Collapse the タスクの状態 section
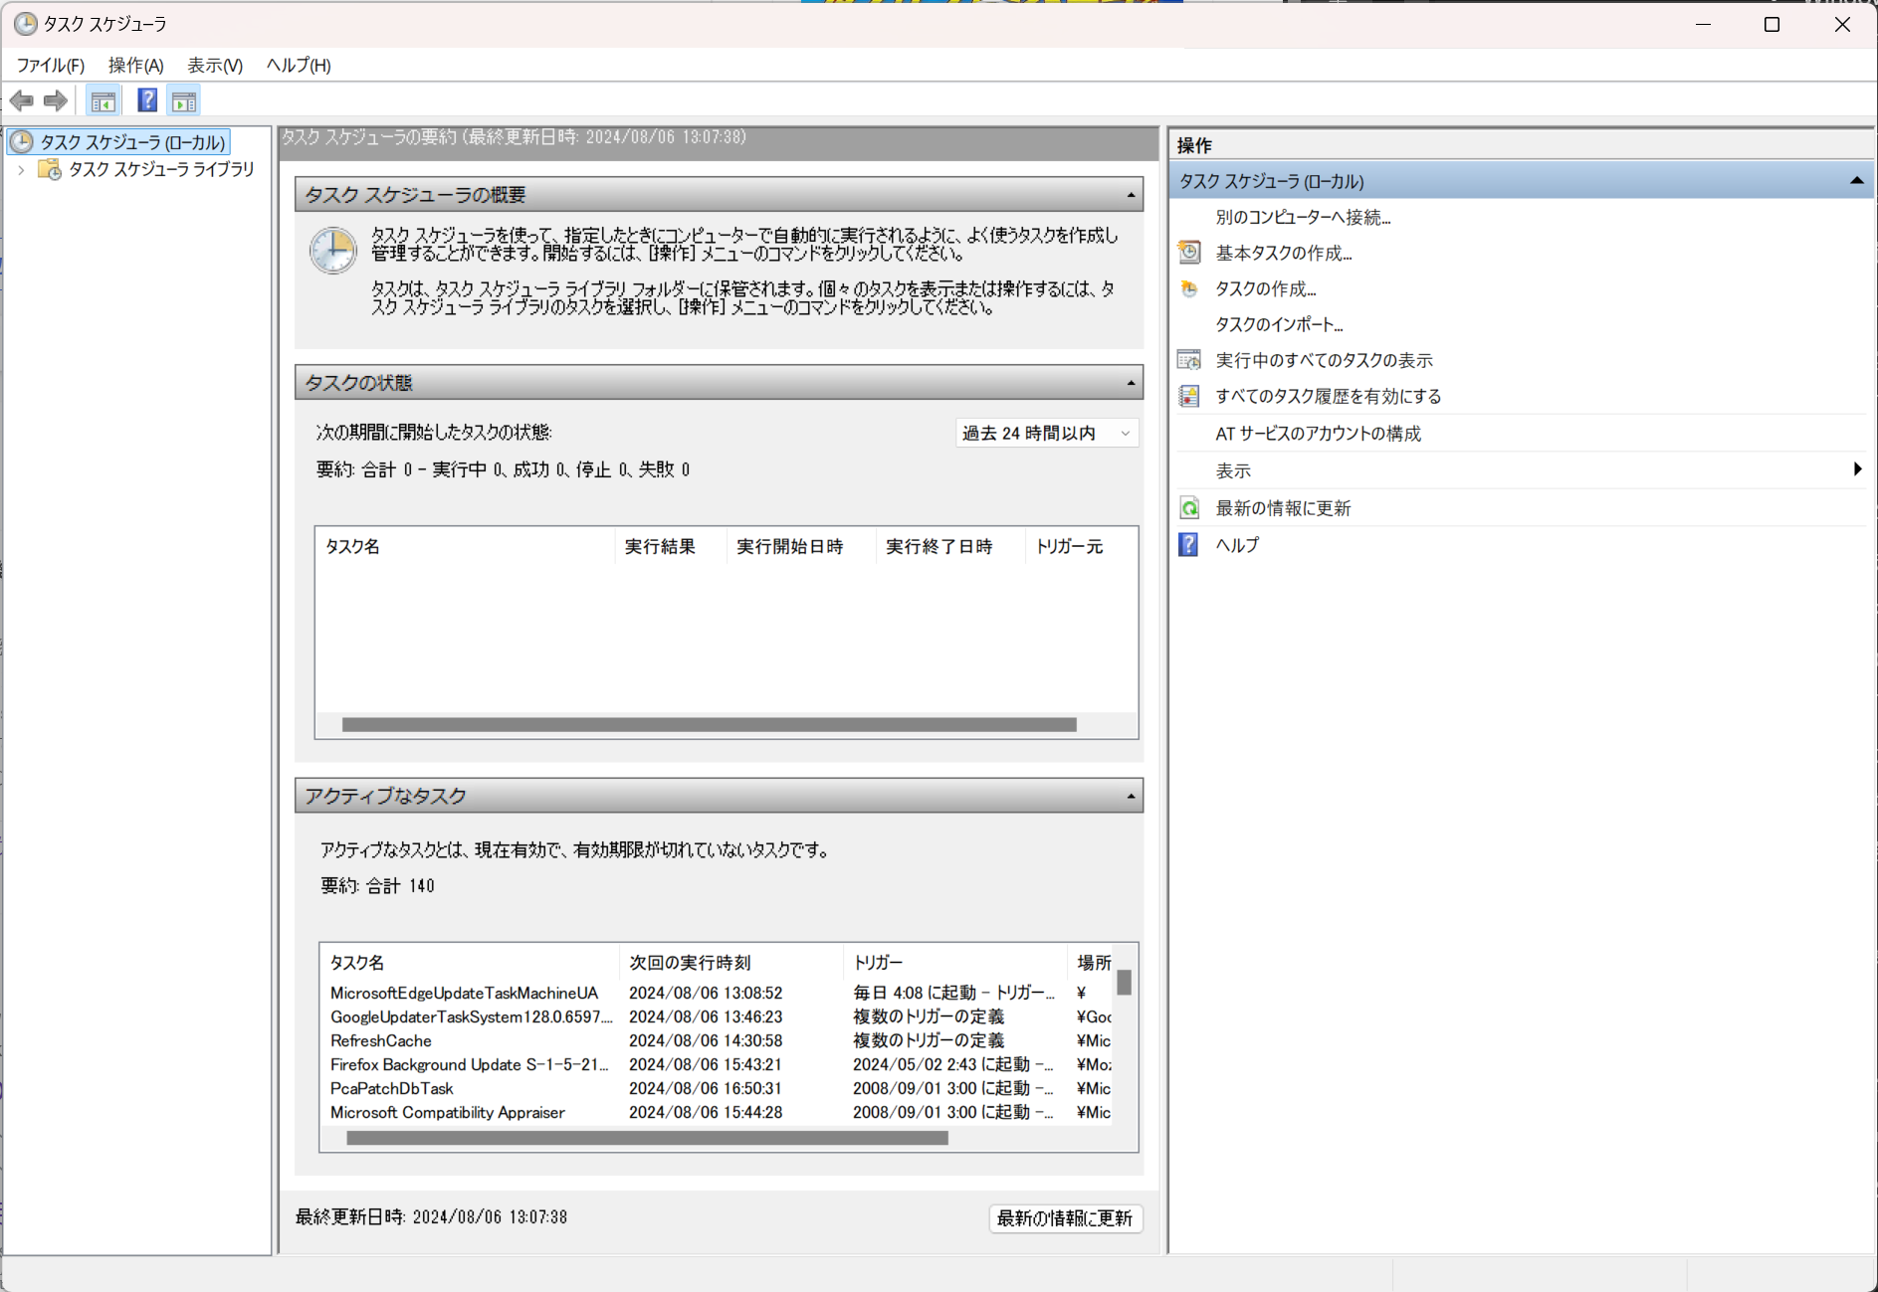This screenshot has height=1292, width=1878. [x=1131, y=383]
